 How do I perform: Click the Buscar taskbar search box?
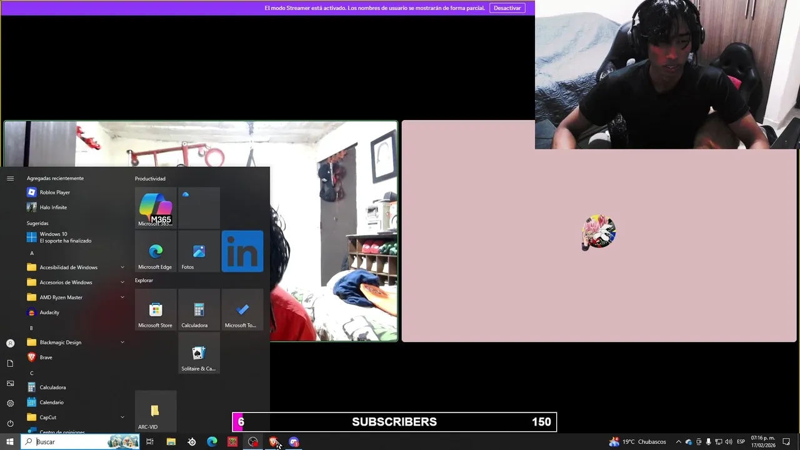[x=80, y=442]
